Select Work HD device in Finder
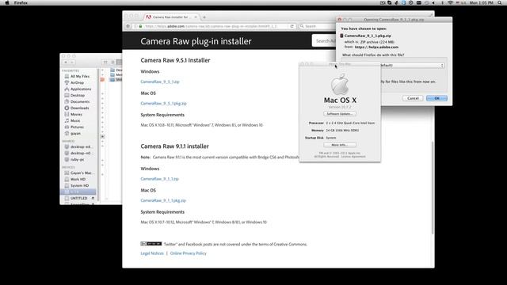Screen dimensions: 507x285 [x=78, y=180]
